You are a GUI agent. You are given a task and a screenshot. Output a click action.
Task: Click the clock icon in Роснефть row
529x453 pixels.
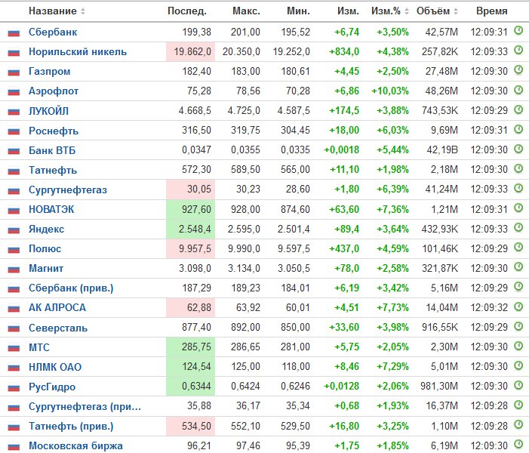[518, 129]
